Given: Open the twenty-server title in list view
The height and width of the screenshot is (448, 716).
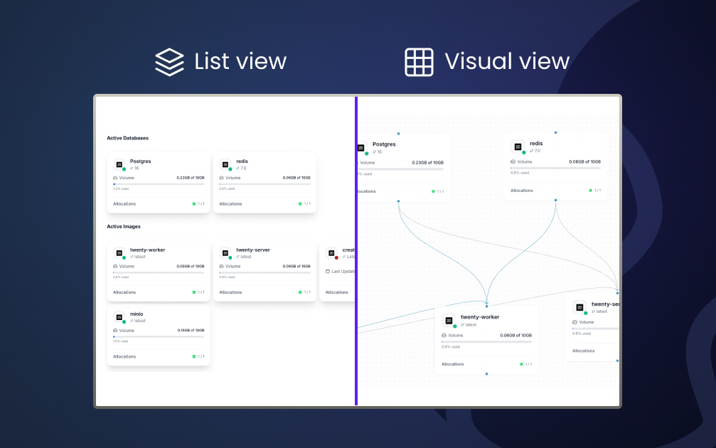Looking at the screenshot, I should tap(253, 250).
